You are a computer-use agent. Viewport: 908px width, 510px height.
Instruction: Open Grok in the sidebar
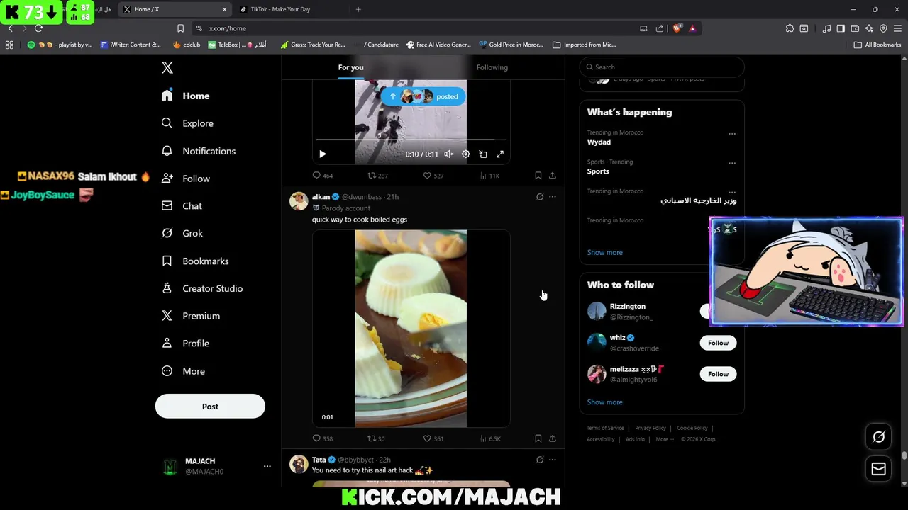(x=182, y=233)
